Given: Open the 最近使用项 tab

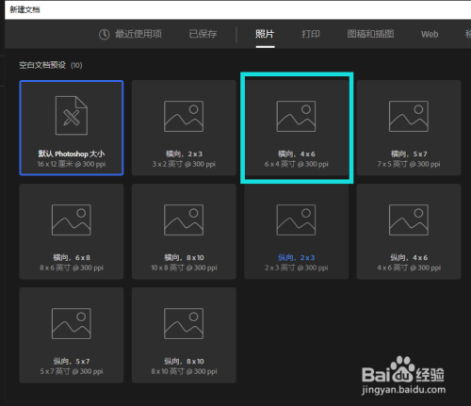Looking at the screenshot, I should (x=138, y=34).
